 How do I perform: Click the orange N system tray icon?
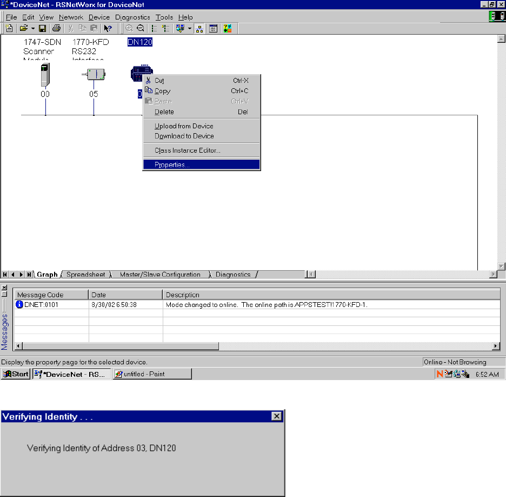440,374
